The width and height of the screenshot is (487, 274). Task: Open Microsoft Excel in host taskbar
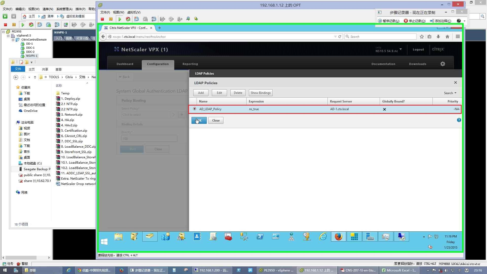coord(399,270)
